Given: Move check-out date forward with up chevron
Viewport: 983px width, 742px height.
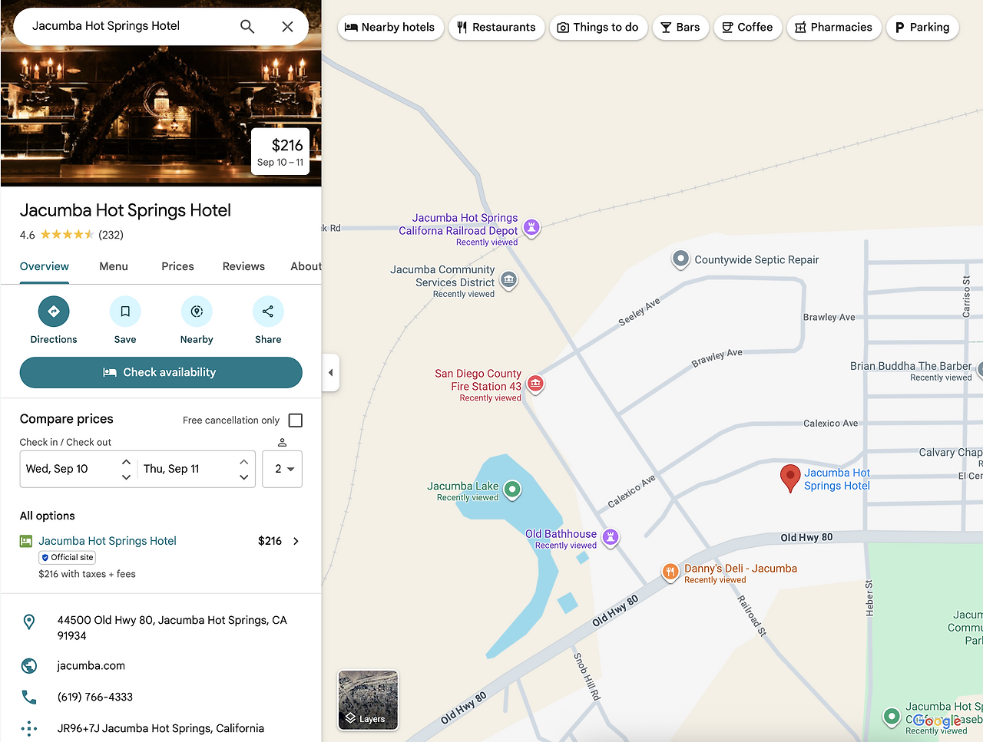Looking at the screenshot, I should tap(243, 462).
